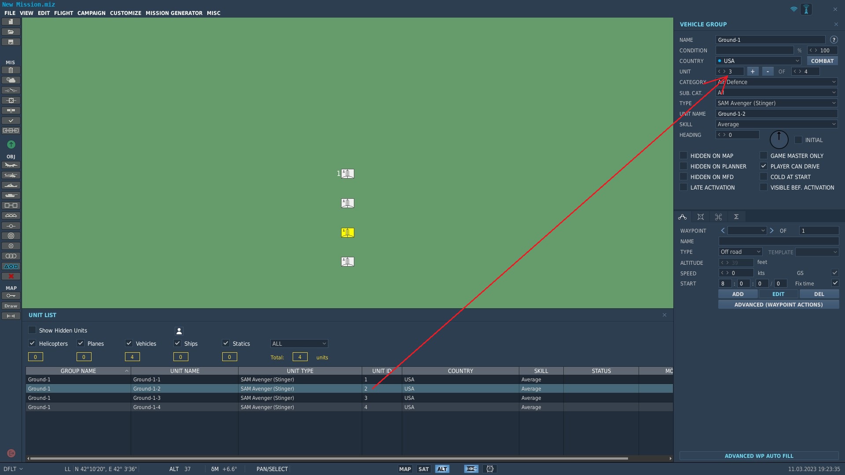845x475 pixels.
Task: Uncheck the Vehicles filter
Action: (x=129, y=343)
